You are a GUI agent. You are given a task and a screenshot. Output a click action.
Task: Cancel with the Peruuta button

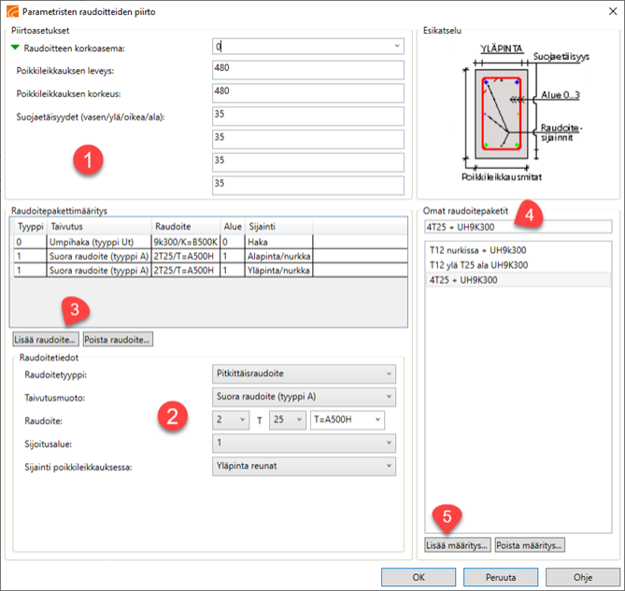click(x=501, y=577)
